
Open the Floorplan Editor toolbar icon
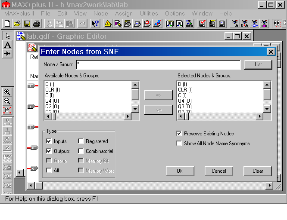point(118,24)
